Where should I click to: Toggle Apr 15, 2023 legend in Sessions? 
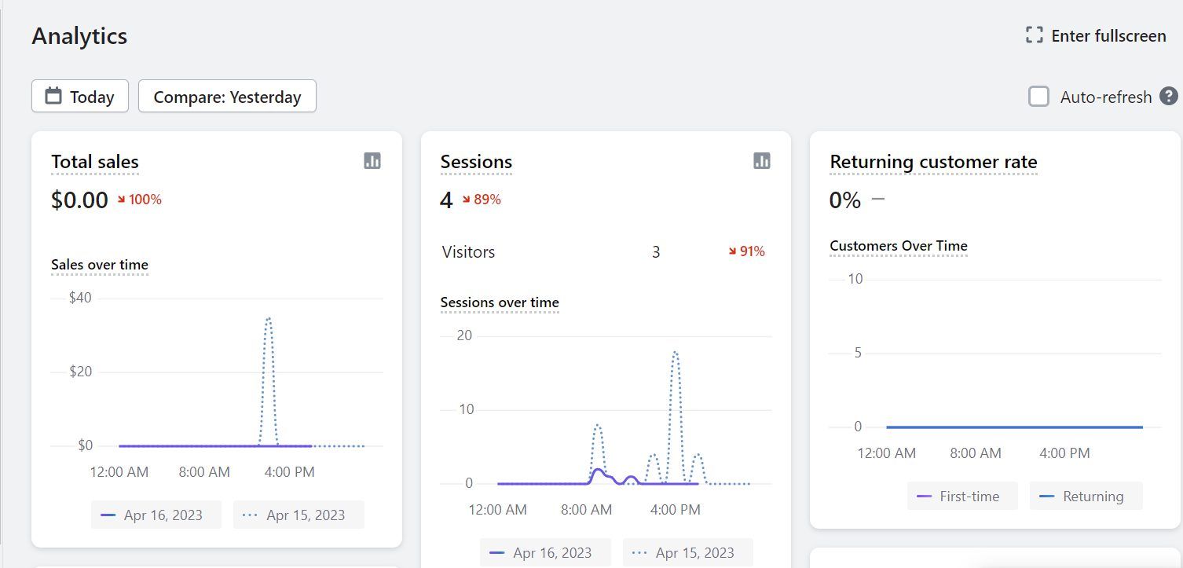point(687,552)
